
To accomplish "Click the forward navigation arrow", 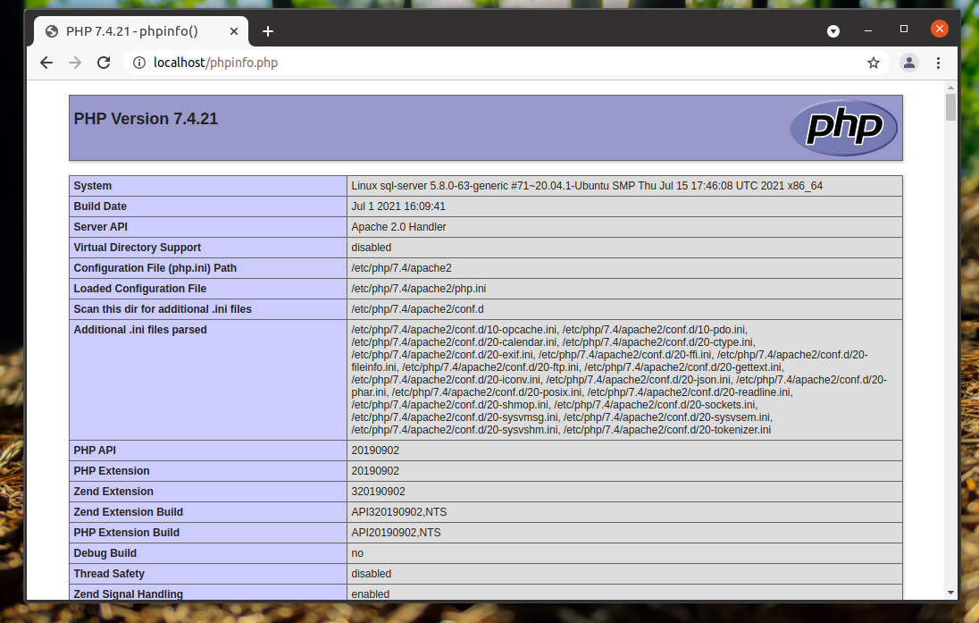I will click(75, 63).
